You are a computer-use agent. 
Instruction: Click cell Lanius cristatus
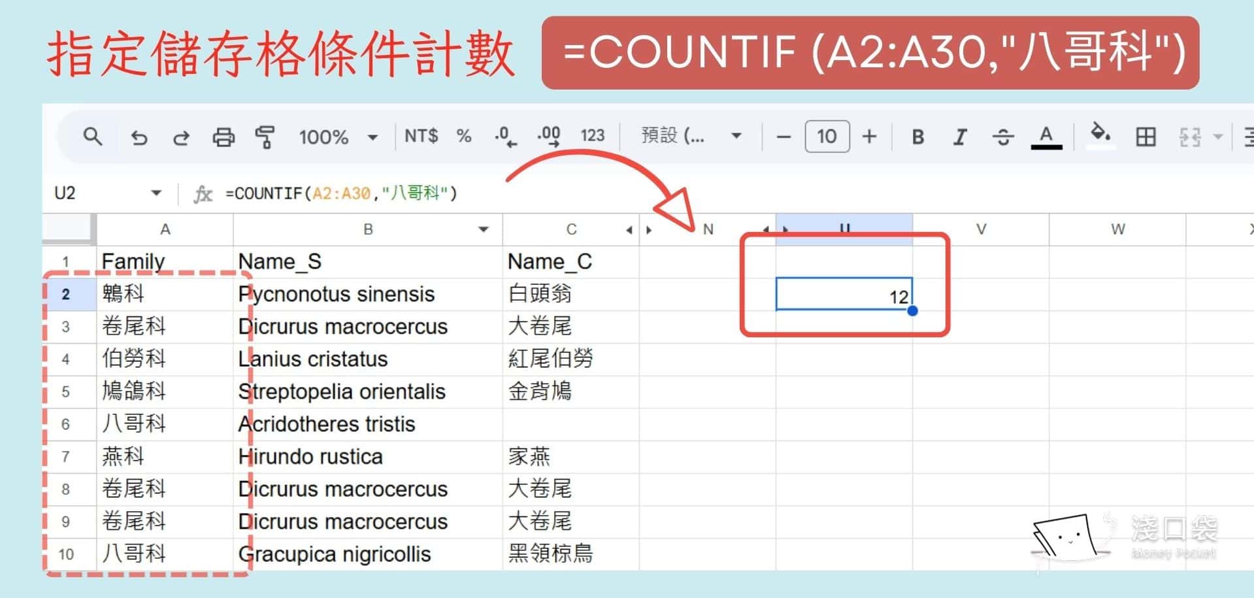pyautogui.click(x=368, y=359)
